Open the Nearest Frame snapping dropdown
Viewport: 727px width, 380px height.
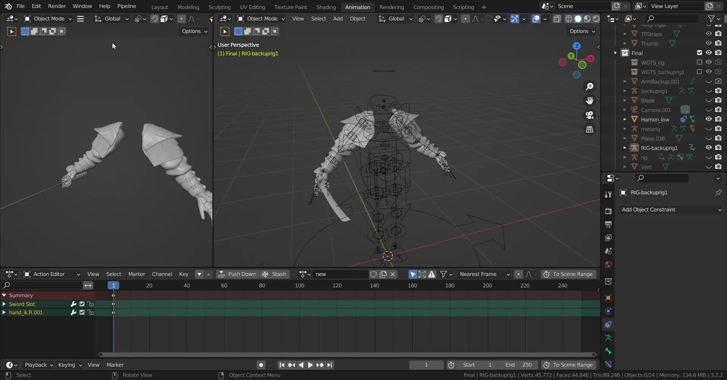pyautogui.click(x=485, y=274)
